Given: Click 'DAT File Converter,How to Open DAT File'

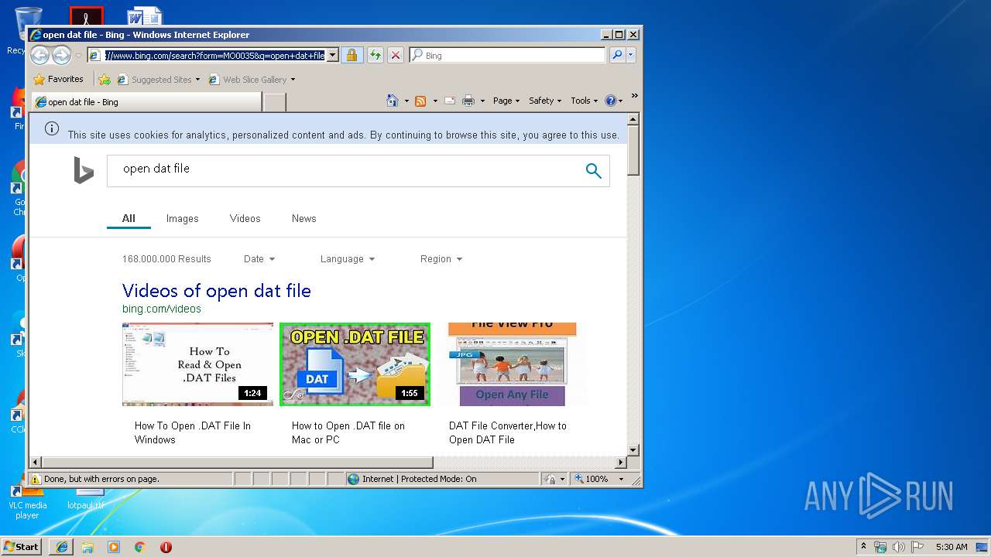Looking at the screenshot, I should (x=508, y=432).
